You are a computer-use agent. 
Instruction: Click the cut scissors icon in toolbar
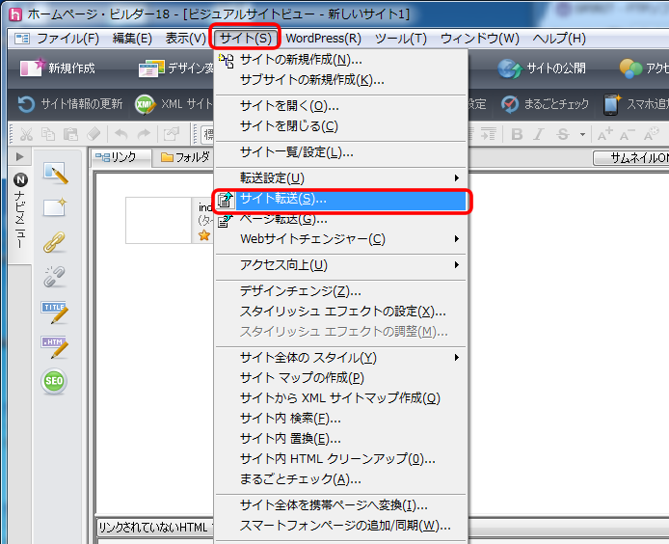(26, 134)
